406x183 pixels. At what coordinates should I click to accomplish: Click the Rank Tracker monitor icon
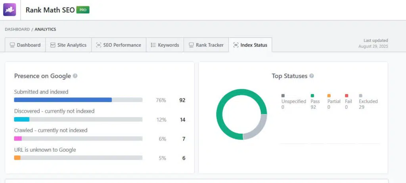[191, 45]
